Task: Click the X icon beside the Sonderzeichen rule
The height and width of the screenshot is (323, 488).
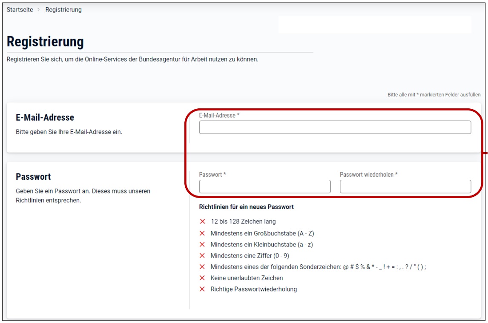Action: tap(202, 267)
